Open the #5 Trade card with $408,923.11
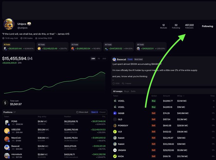Viewport: 216px width, 160px height. [x=151, y=47]
